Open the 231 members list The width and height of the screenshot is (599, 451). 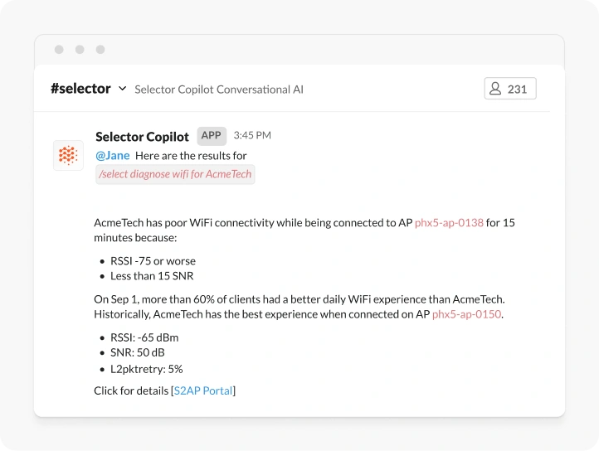point(510,89)
